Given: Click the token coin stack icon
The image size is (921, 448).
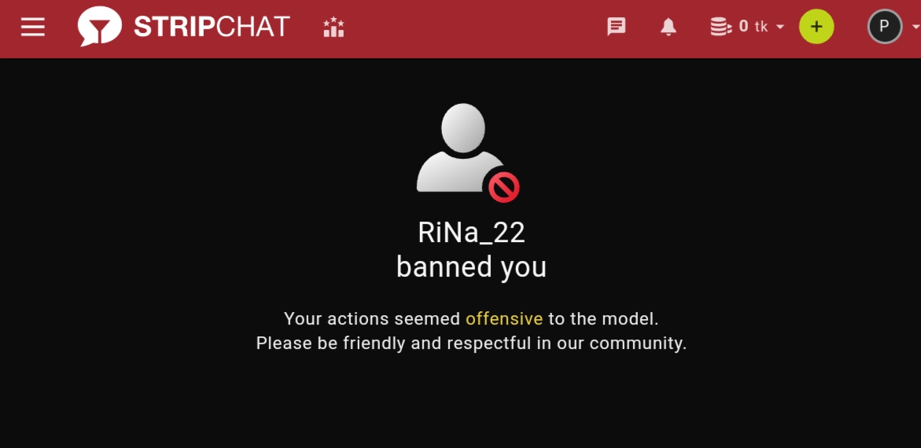Looking at the screenshot, I should click(720, 27).
